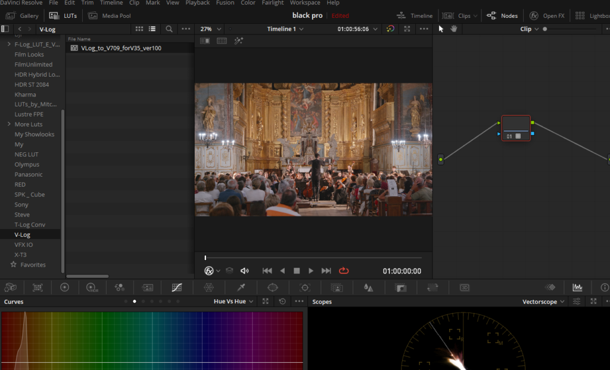Open the File menu
The height and width of the screenshot is (370, 610).
pos(53,3)
